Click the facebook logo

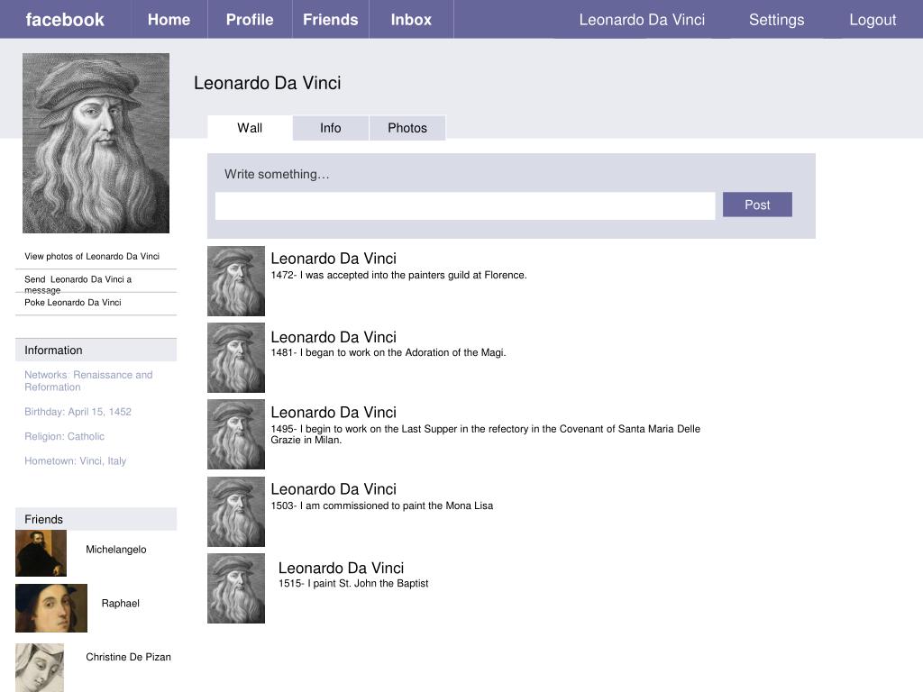point(65,20)
